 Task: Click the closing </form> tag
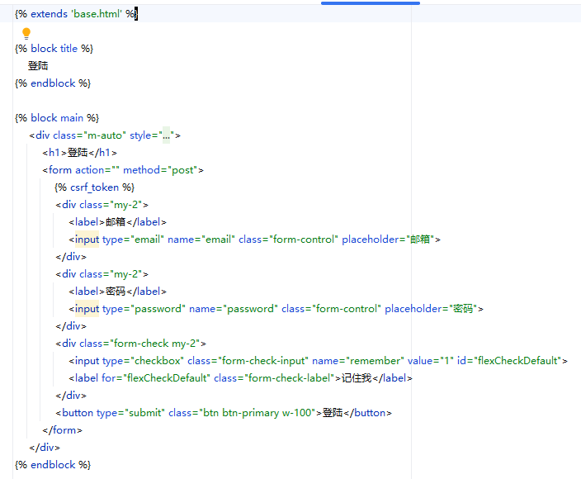(x=62, y=430)
